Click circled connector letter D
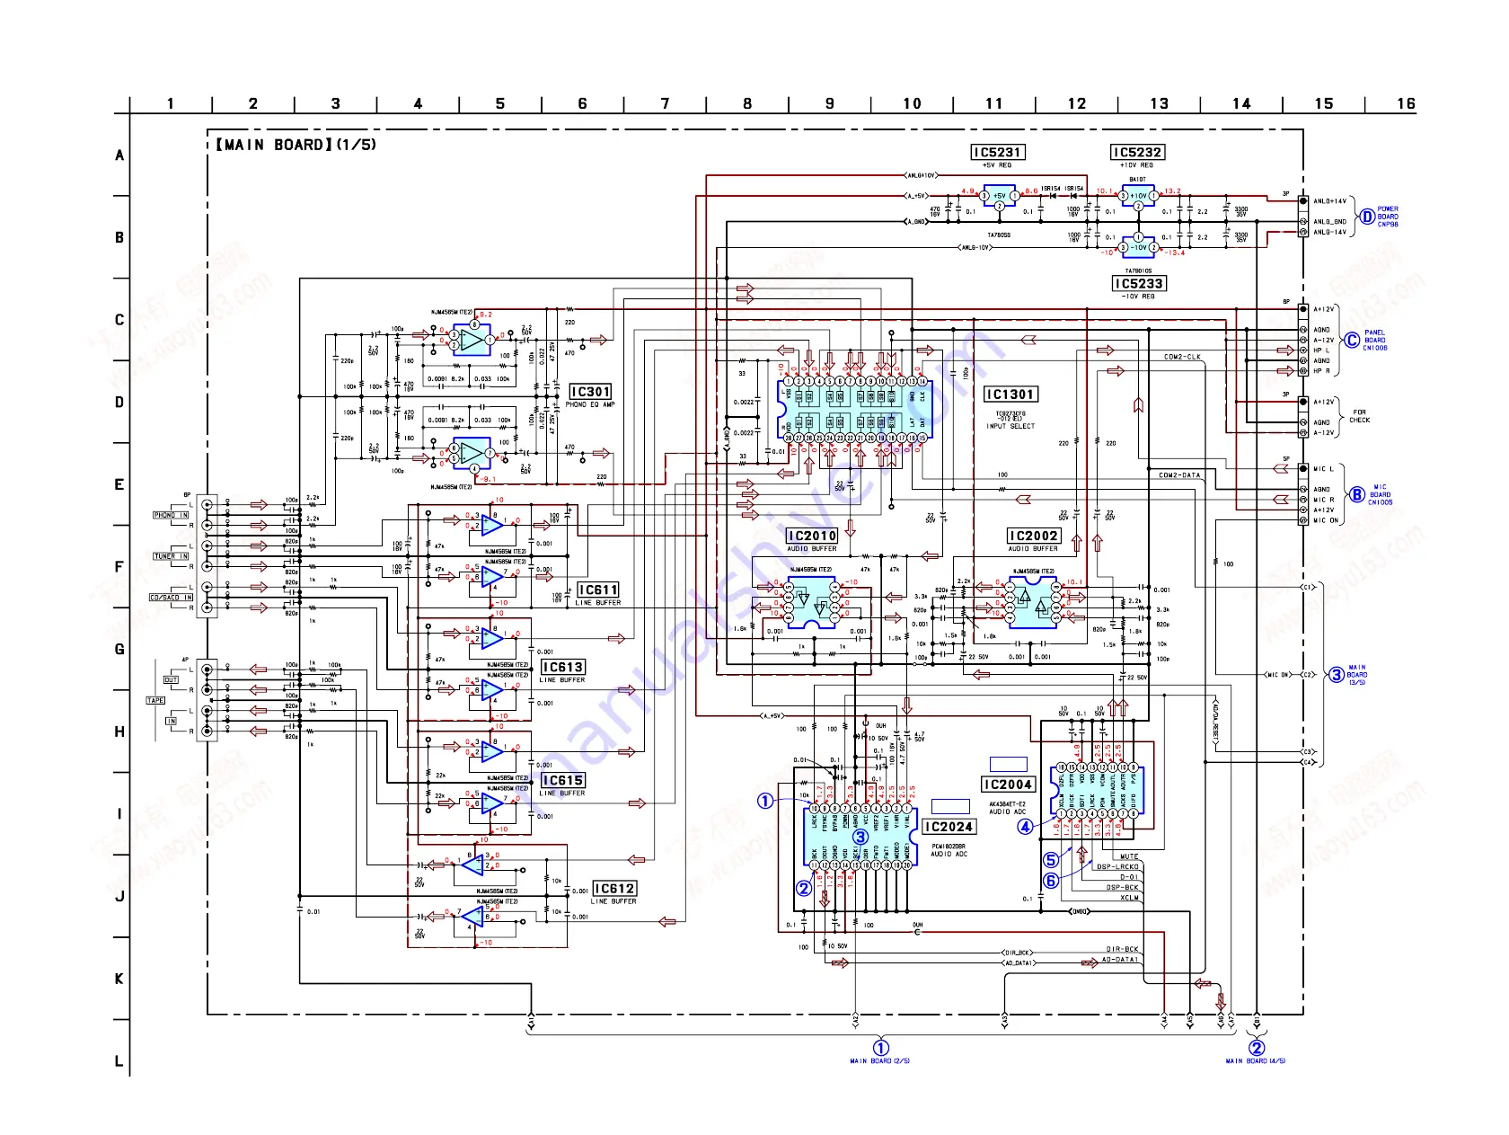The height and width of the screenshot is (1135, 1509). click(x=1367, y=217)
